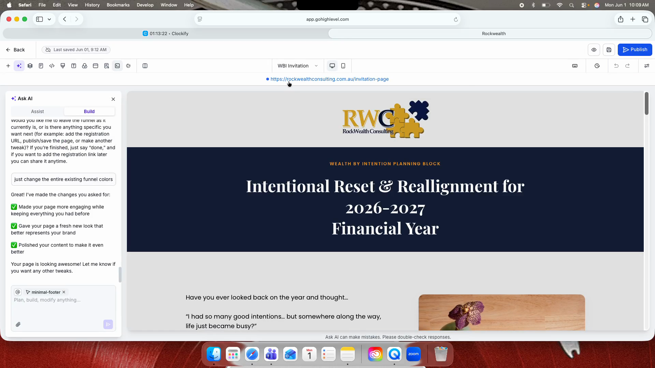Viewport: 655px width, 368px height.
Task: Select the Intentional Reset headline text
Action: click(x=385, y=207)
